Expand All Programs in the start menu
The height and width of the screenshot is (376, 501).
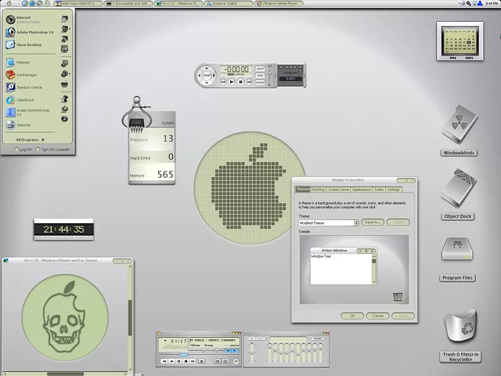(31, 139)
